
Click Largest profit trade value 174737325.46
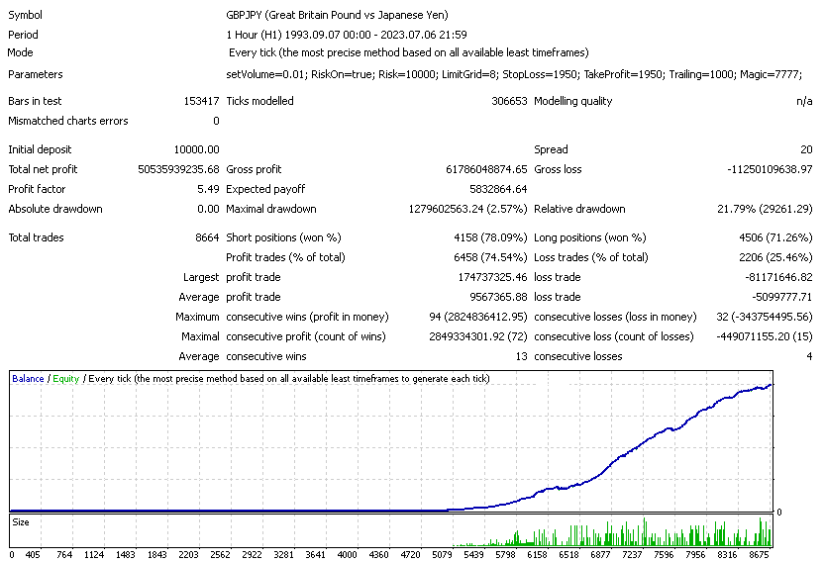[x=492, y=277]
